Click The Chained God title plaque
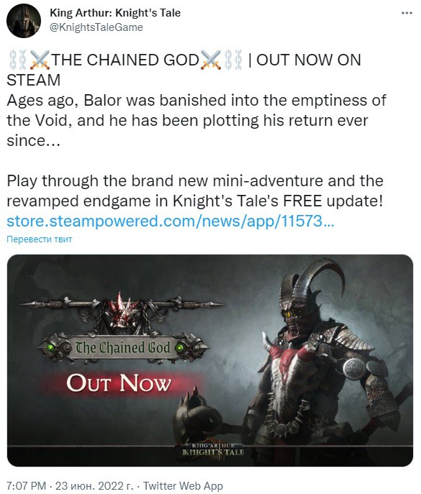 pyautogui.click(x=123, y=348)
